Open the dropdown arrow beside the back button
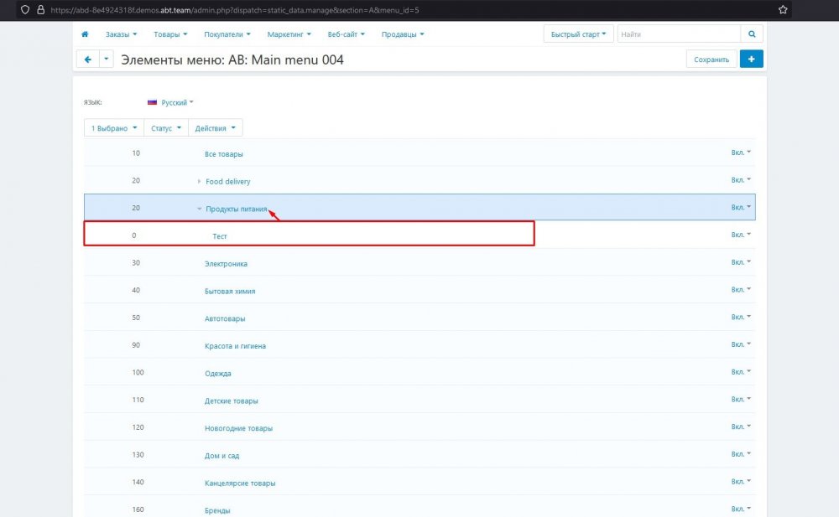Screen dimensions: 839x517 [x=106, y=59]
